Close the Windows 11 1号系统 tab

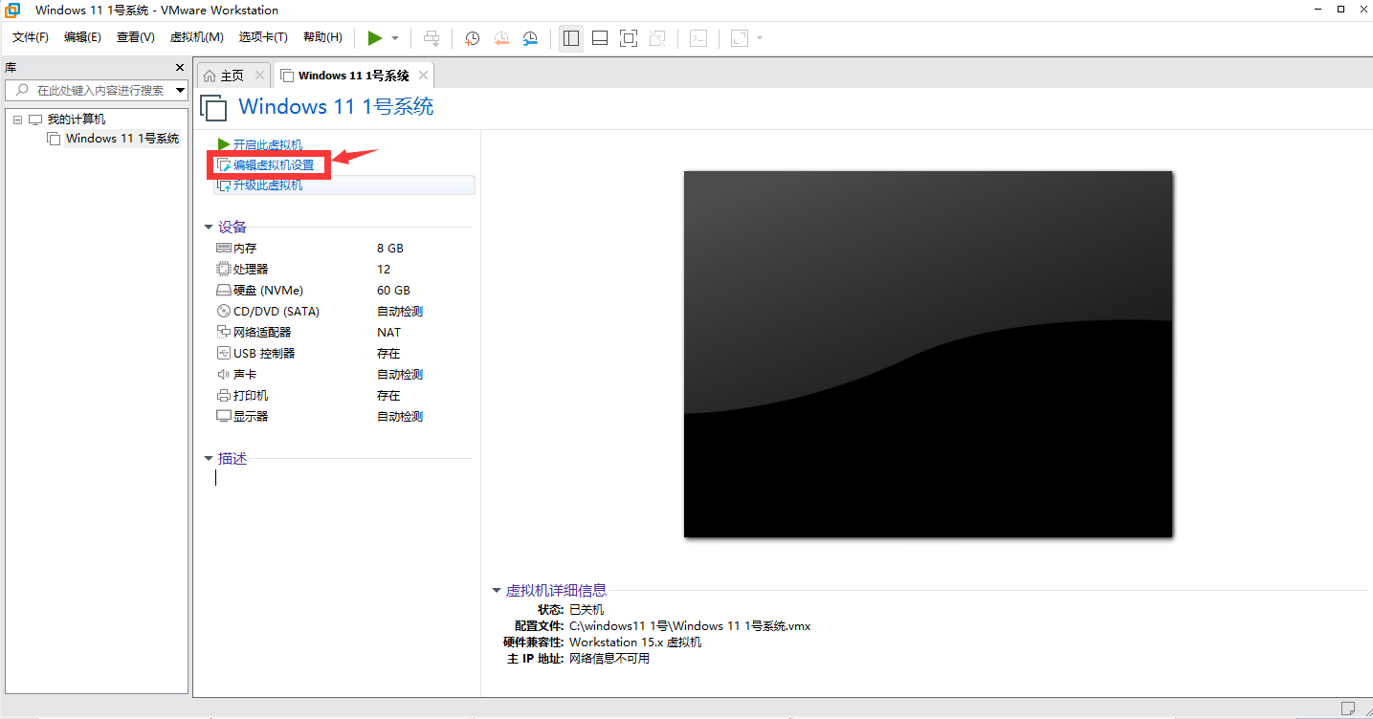coord(423,76)
